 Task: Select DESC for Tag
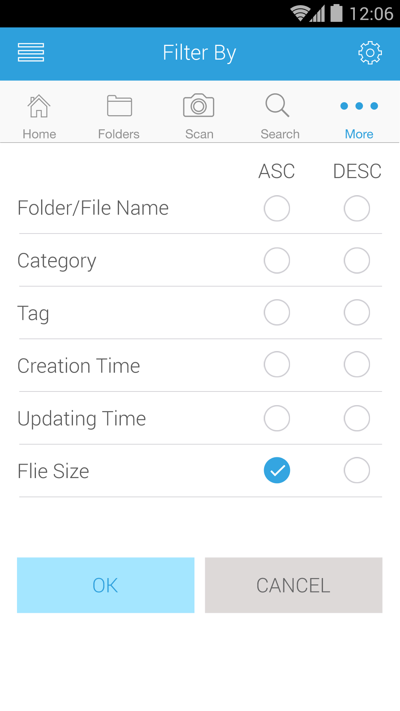click(x=357, y=312)
